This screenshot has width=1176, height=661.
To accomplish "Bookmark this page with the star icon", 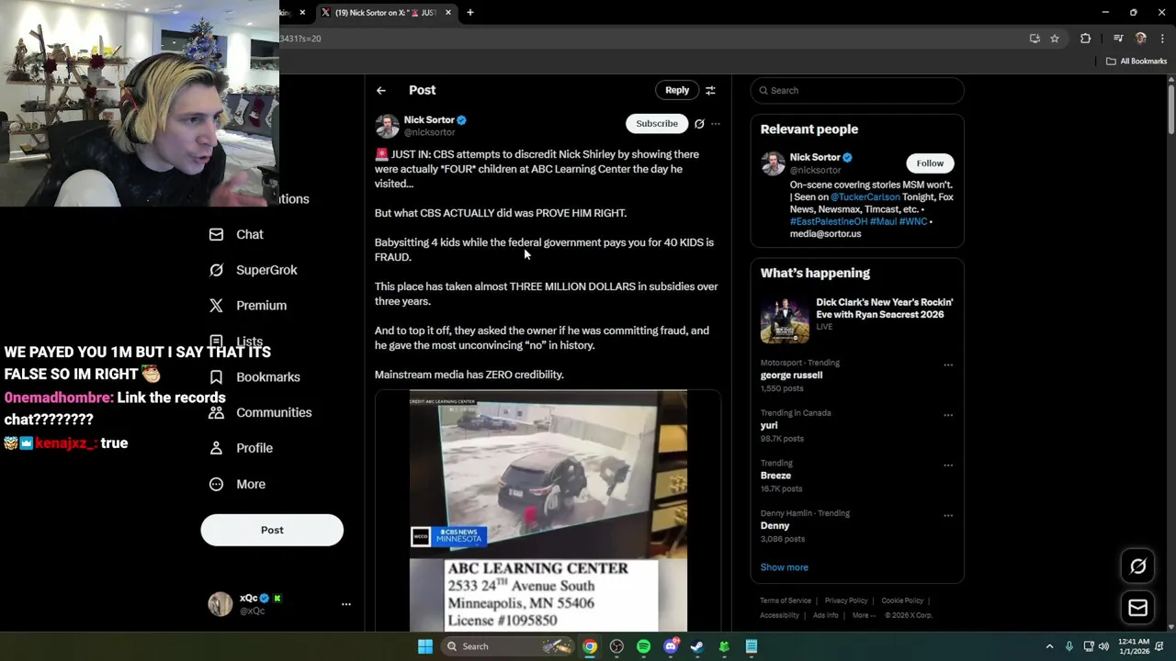I will click(1055, 39).
